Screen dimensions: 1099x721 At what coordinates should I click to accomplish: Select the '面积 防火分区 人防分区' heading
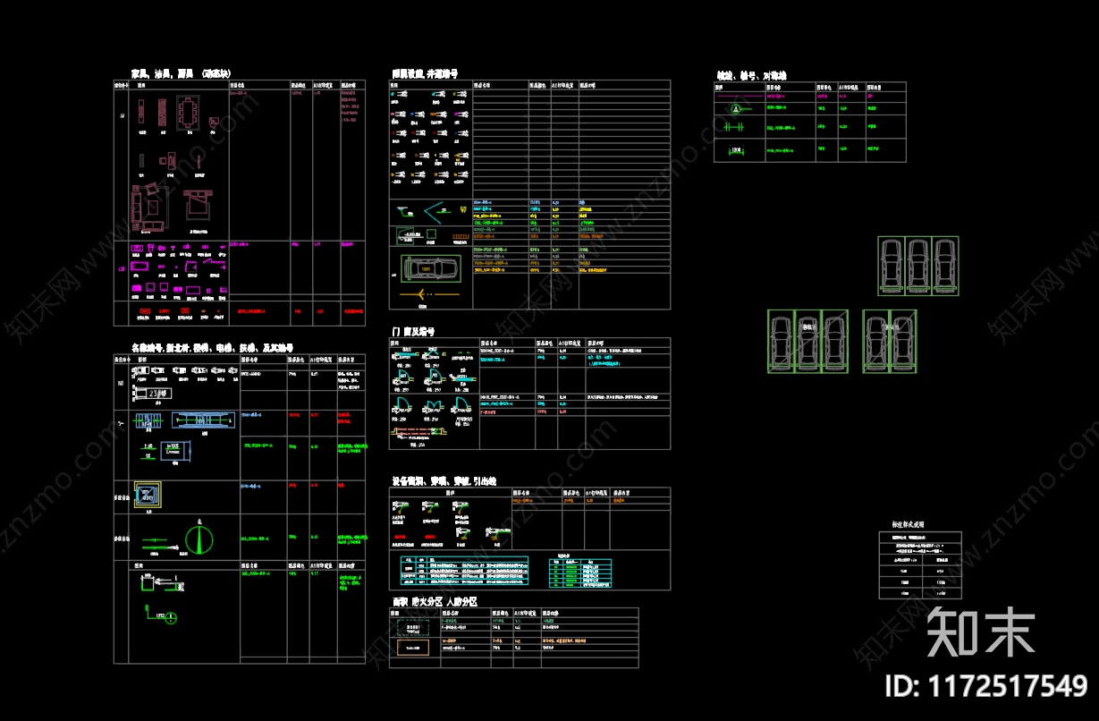click(x=435, y=602)
